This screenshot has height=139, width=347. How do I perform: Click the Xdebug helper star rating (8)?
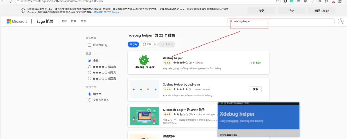point(182,63)
